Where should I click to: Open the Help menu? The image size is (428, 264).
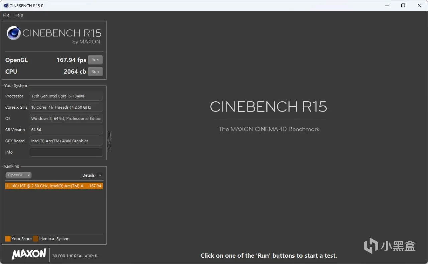coord(19,15)
